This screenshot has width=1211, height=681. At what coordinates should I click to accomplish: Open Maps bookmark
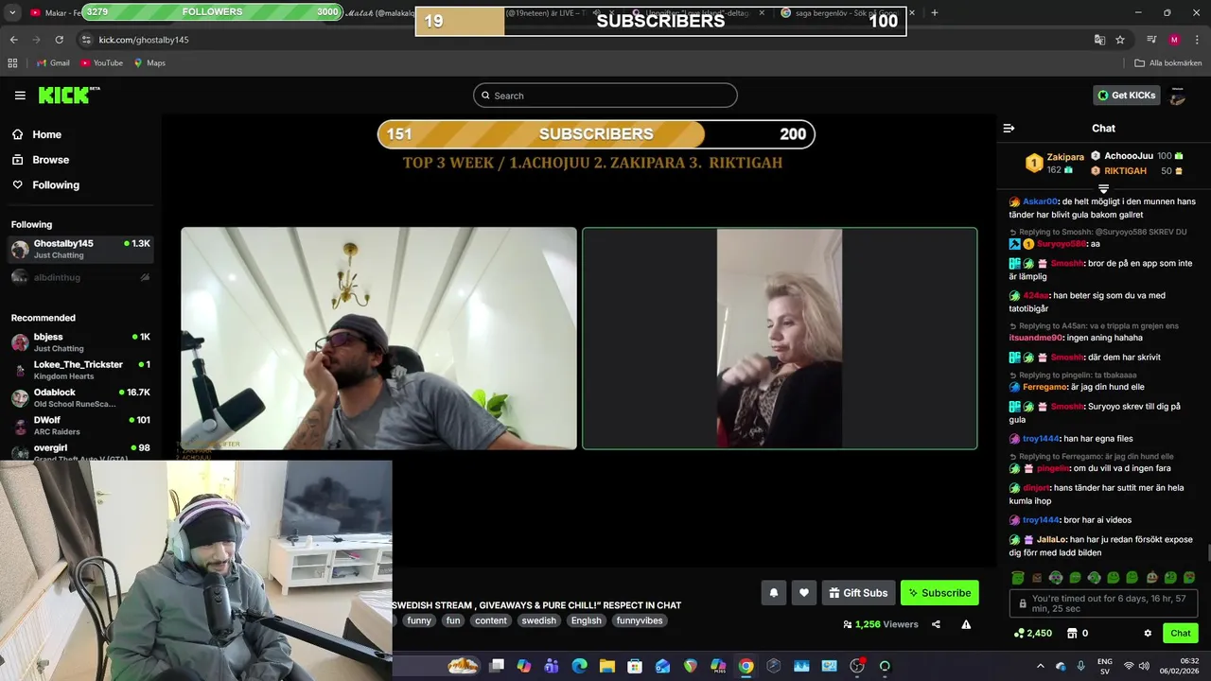tap(149, 63)
